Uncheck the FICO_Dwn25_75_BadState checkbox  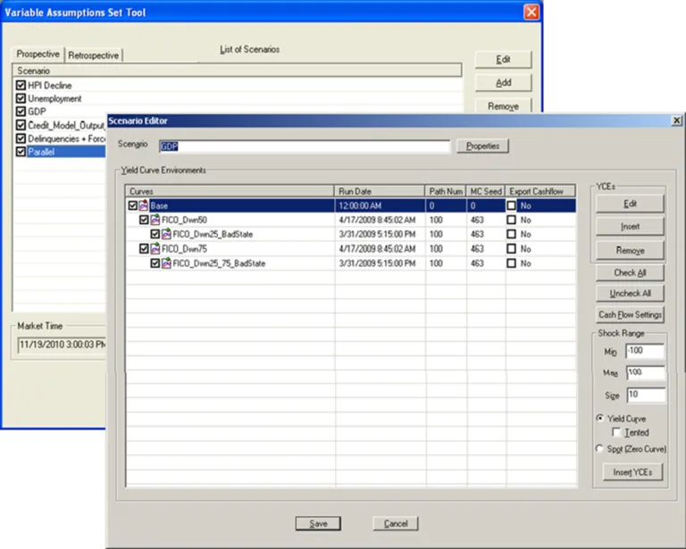(x=155, y=263)
